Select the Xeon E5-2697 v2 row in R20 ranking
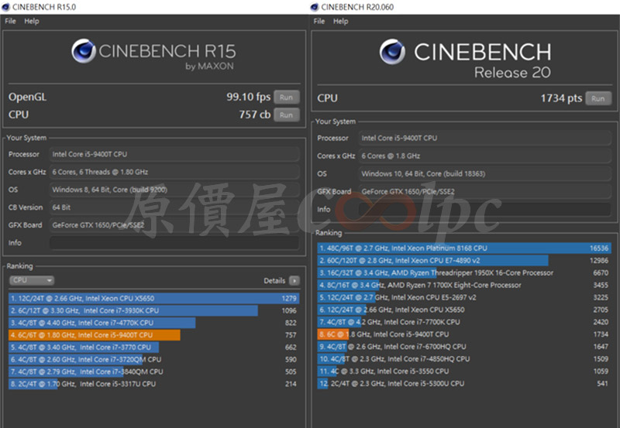 (464, 297)
